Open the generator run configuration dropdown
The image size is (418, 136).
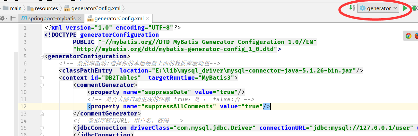(378, 8)
